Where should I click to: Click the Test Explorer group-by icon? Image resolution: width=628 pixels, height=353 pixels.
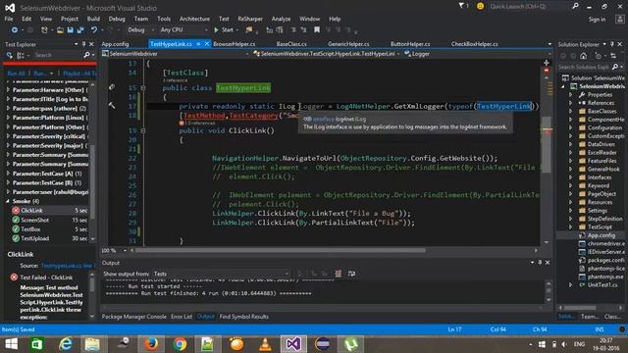pos(21,55)
